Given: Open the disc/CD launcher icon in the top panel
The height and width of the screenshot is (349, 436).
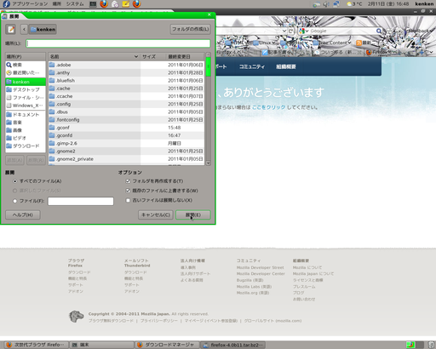Looking at the screenshot, I should [x=115, y=4].
